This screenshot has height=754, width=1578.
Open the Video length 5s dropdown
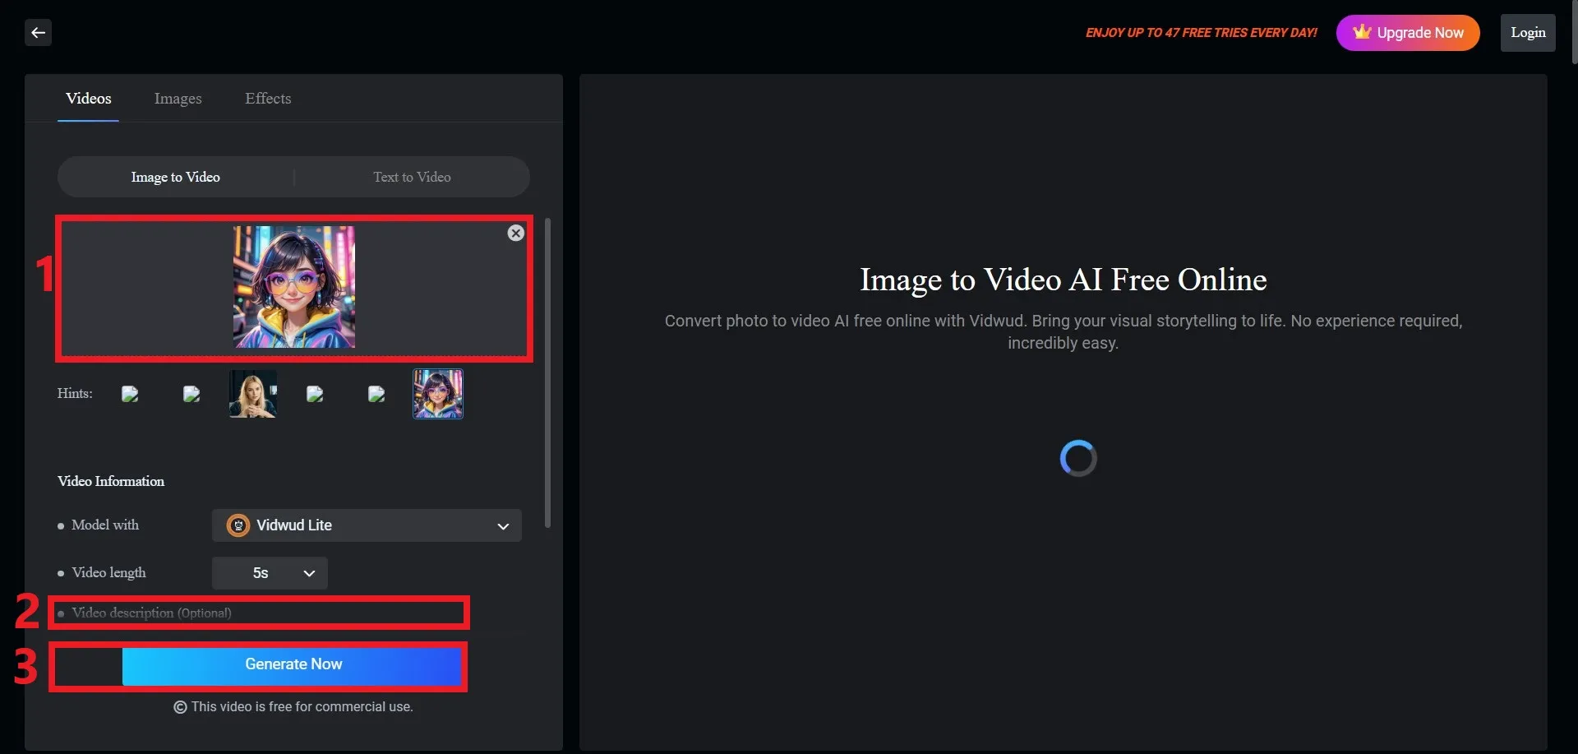(270, 573)
